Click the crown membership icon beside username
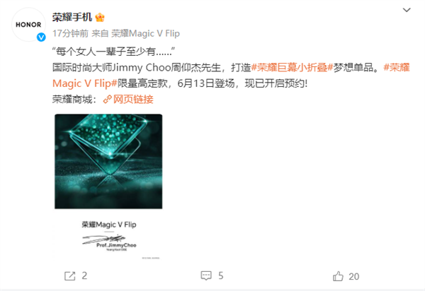 [100, 17]
